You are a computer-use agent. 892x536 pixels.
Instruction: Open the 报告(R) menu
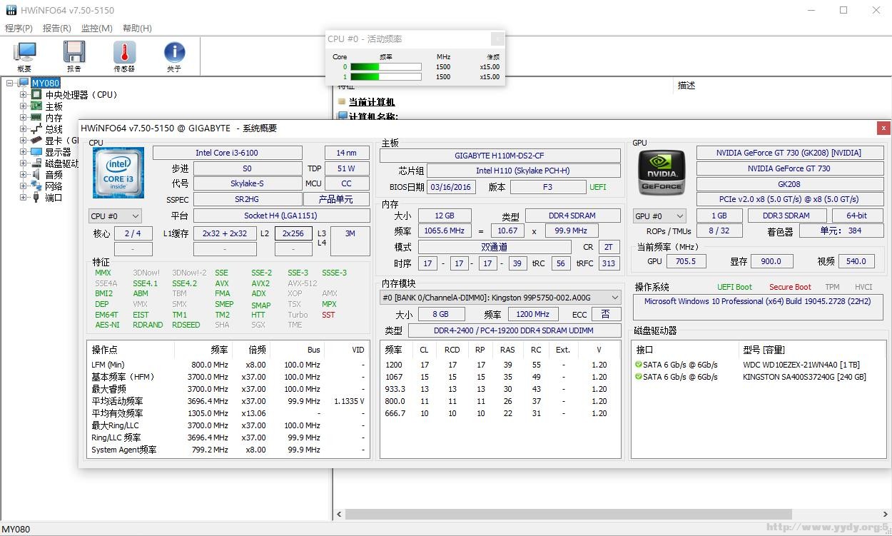coord(57,29)
